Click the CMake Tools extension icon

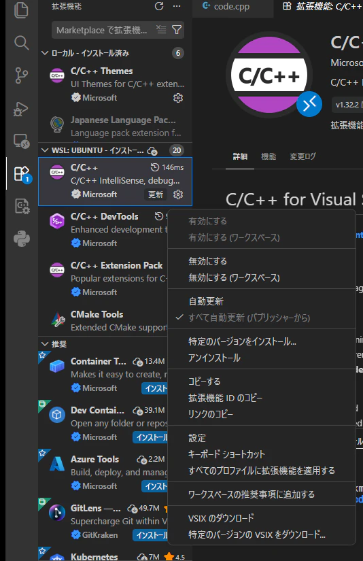click(x=58, y=319)
